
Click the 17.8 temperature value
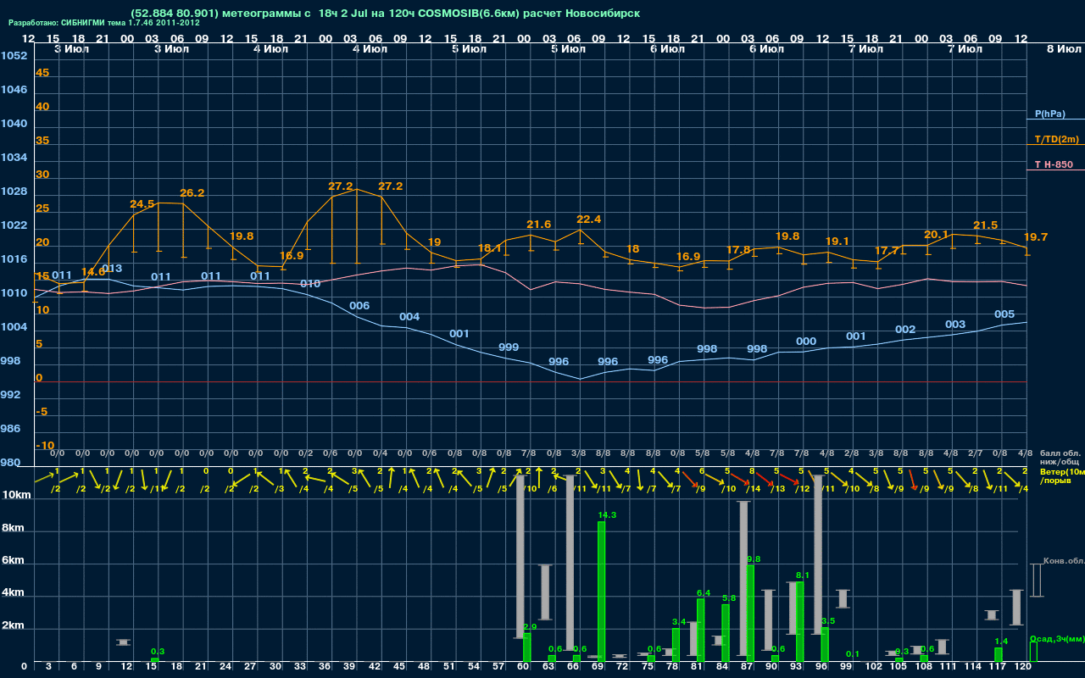tap(739, 250)
